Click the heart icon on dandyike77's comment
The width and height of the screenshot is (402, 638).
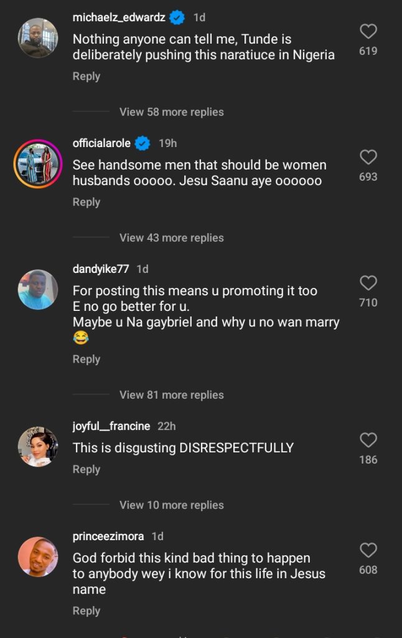[368, 283]
